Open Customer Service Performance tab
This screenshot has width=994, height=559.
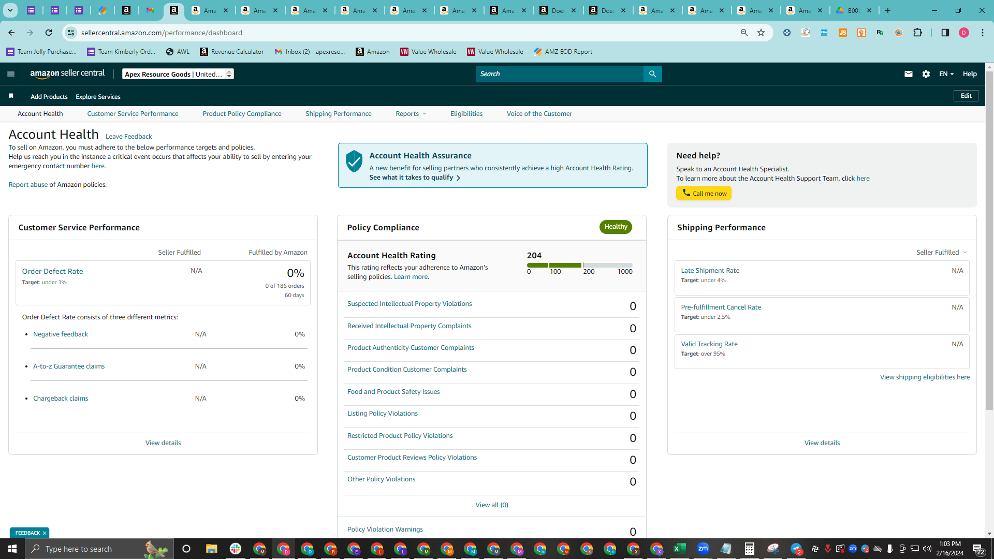pos(133,114)
